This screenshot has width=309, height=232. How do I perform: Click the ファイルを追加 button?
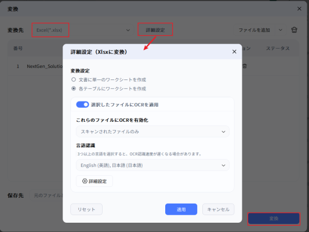(255, 30)
